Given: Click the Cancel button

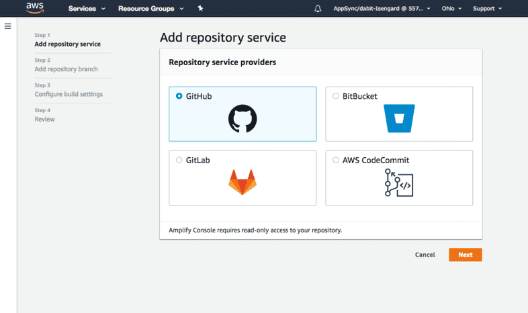Looking at the screenshot, I should 425,255.
